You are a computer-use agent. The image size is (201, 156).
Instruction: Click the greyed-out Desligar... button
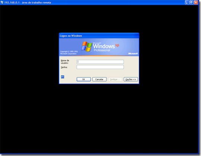[115, 79]
